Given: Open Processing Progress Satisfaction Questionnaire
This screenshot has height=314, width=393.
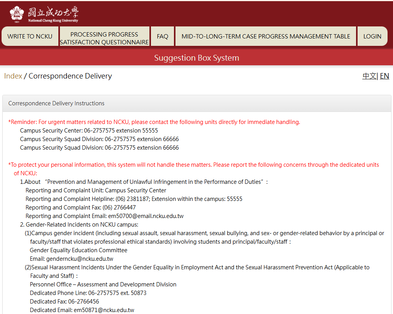Looking at the screenshot, I should (x=104, y=38).
